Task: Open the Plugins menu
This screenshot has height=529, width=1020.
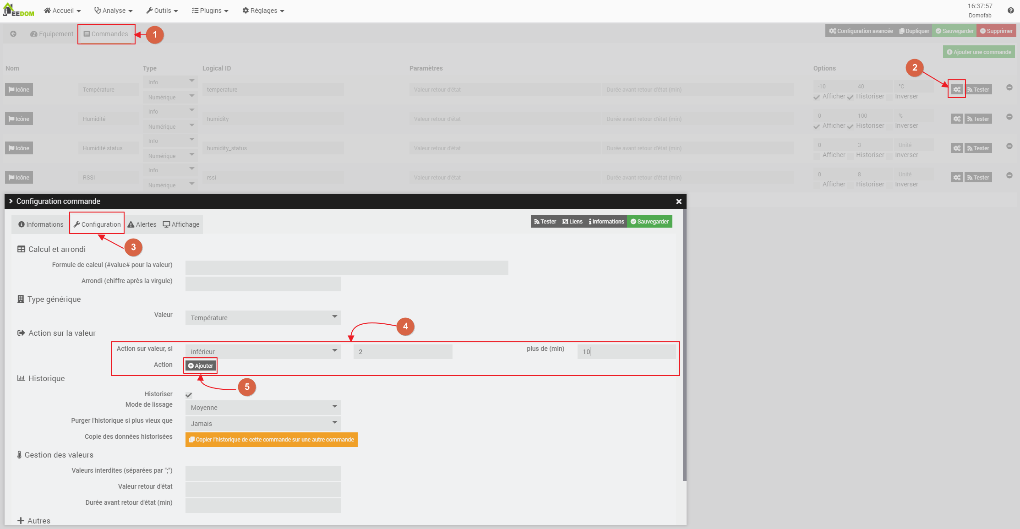Action: 210,11
